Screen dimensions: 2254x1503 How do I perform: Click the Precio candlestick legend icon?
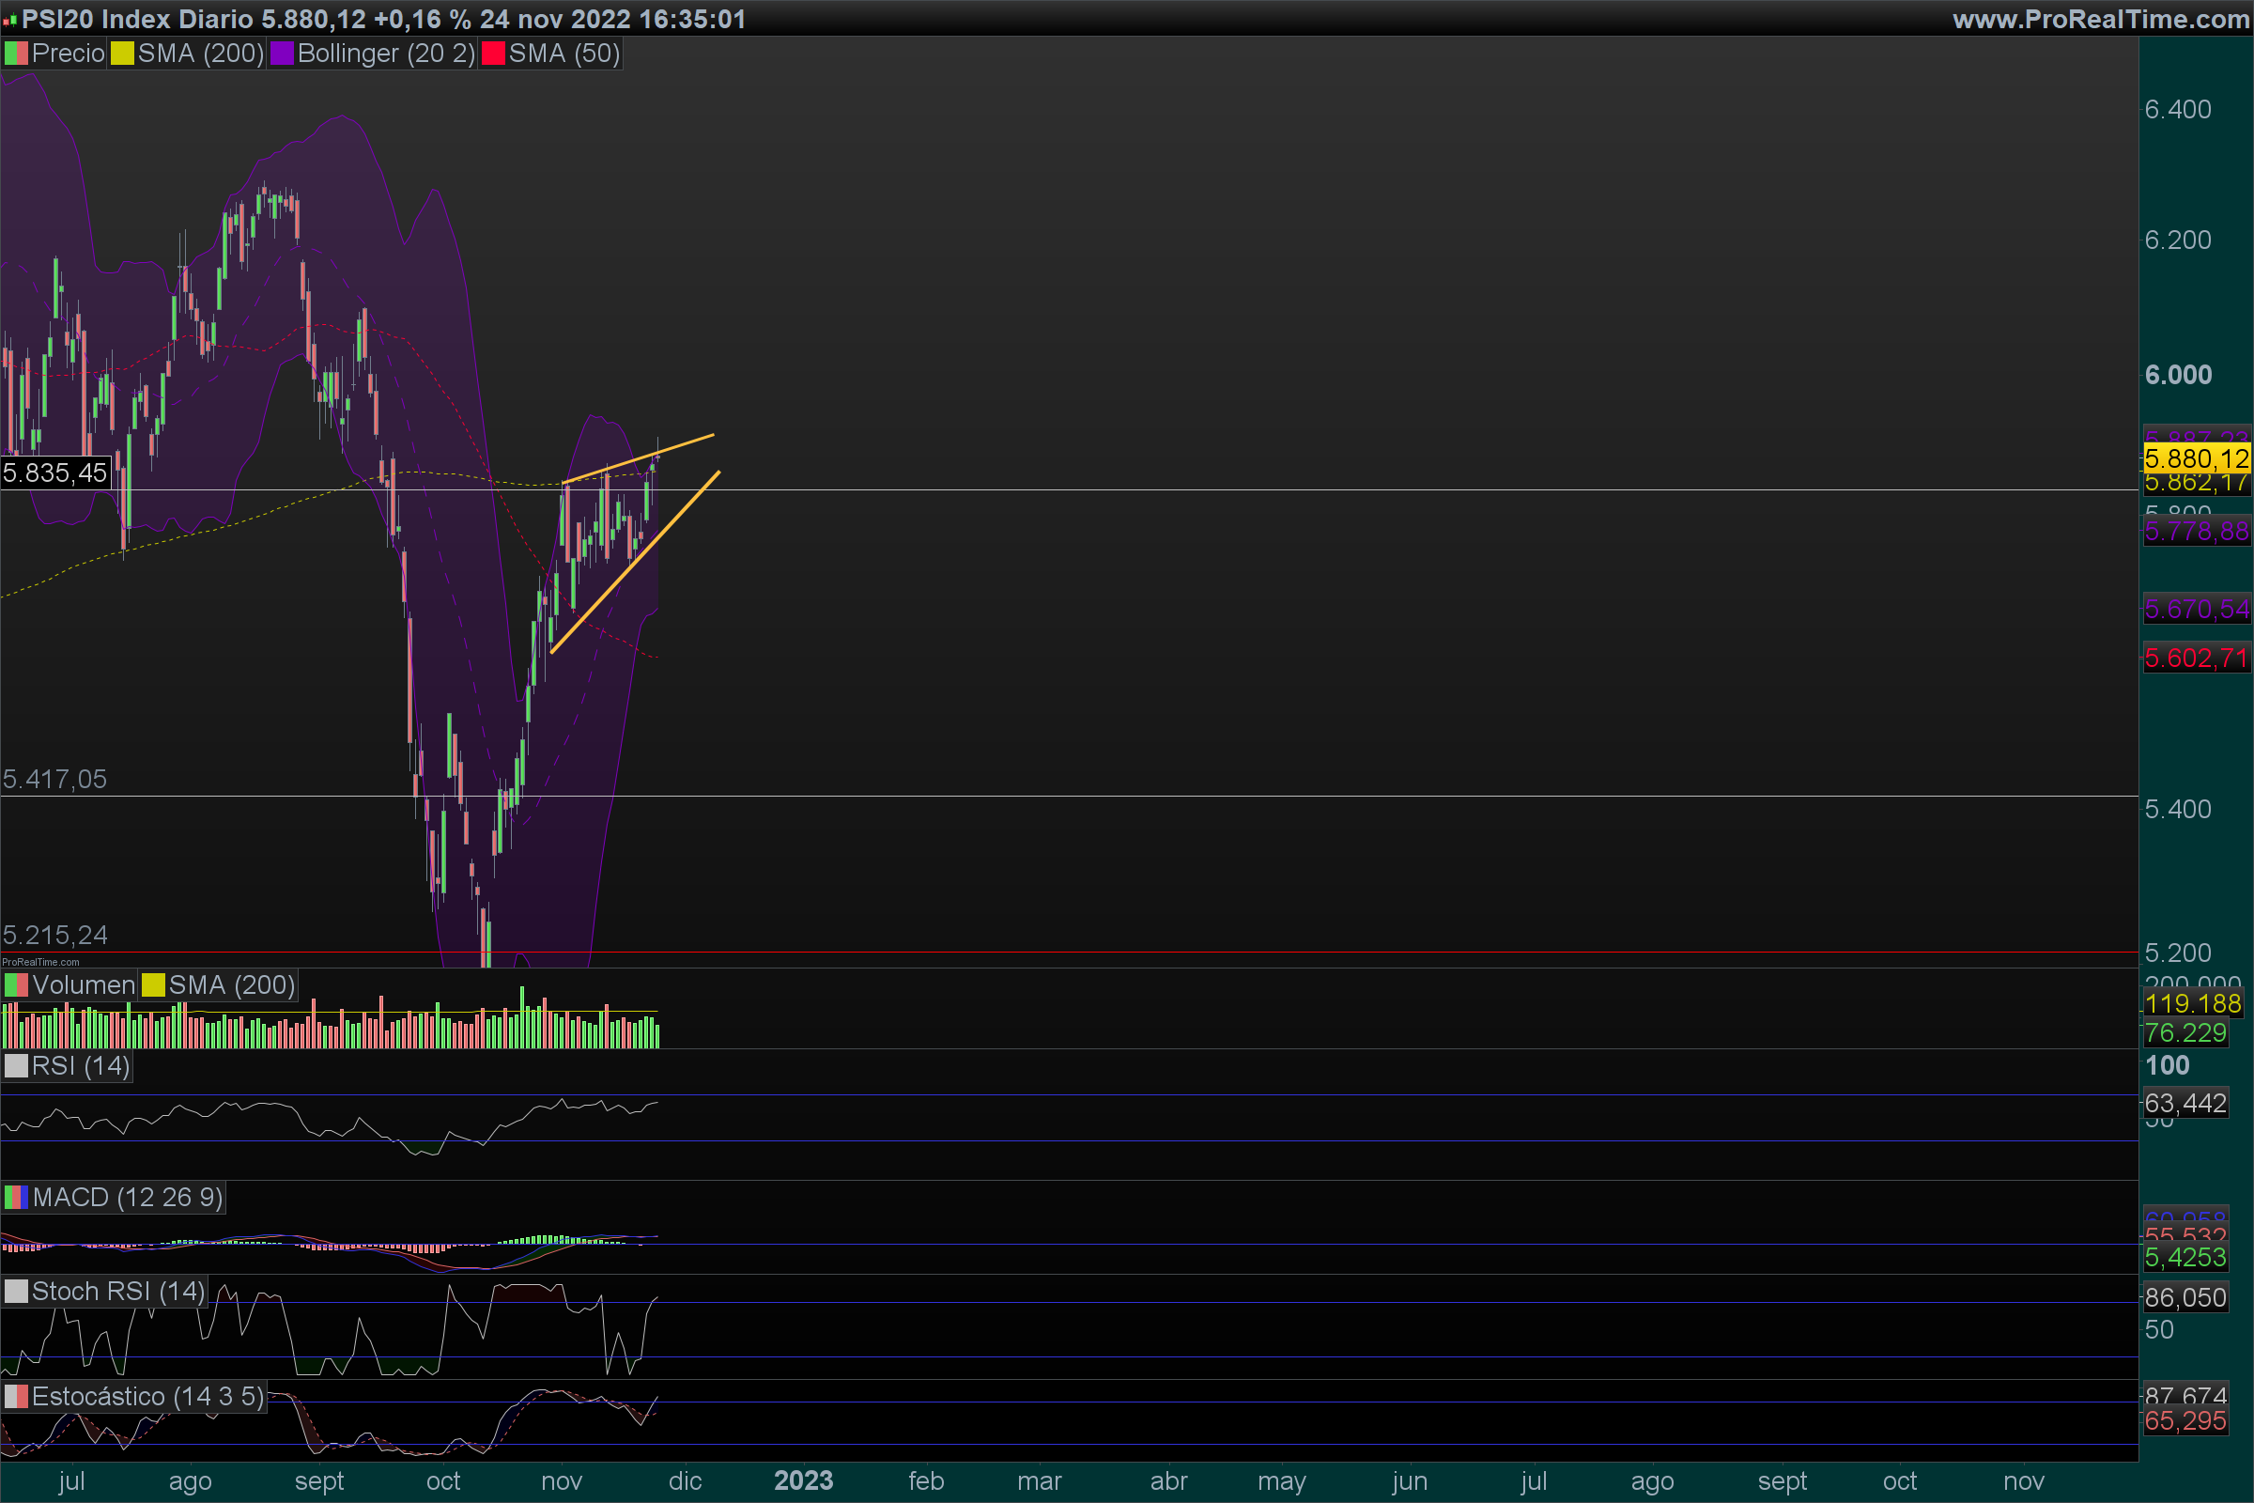pos(16,54)
